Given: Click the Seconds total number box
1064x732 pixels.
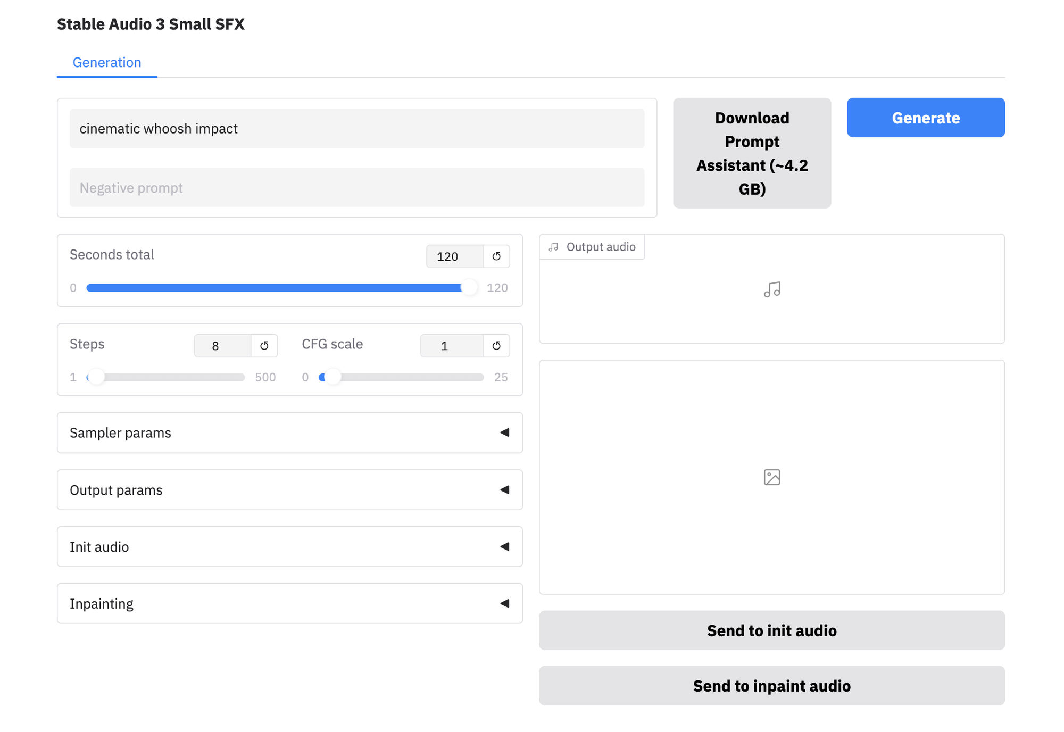Looking at the screenshot, I should (455, 256).
